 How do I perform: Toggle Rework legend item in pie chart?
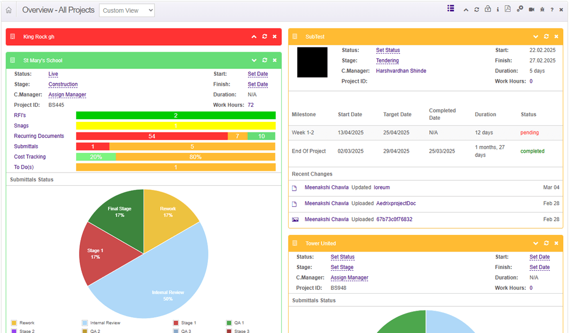27,323
